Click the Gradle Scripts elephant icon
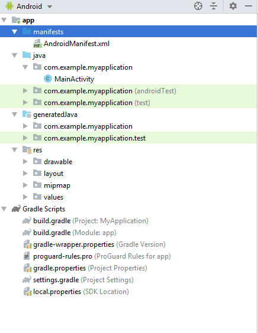This screenshot has width=258, height=333. pos(16,209)
